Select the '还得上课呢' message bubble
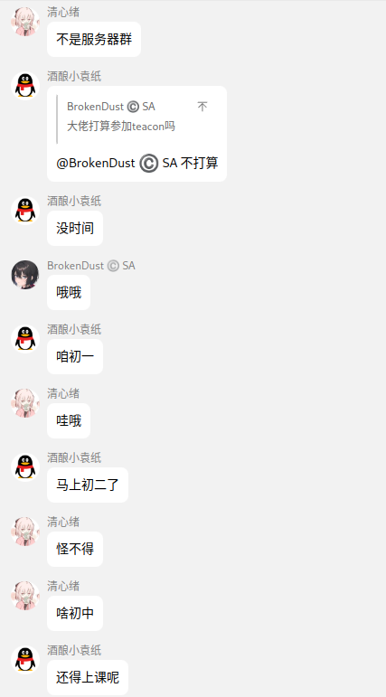Image resolution: width=386 pixels, height=697 pixels. [88, 677]
